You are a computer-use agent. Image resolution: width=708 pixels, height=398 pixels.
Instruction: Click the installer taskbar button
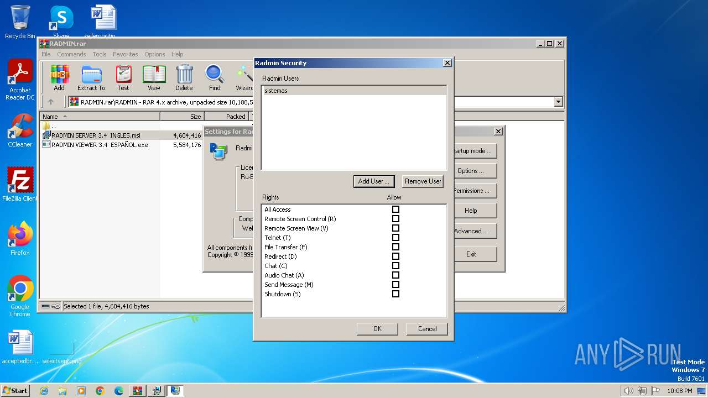(157, 391)
